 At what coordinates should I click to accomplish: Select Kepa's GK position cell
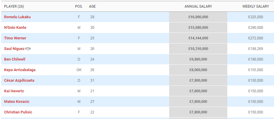(79, 70)
